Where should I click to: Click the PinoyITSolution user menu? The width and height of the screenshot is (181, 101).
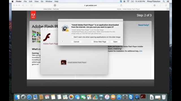coord(154,1)
